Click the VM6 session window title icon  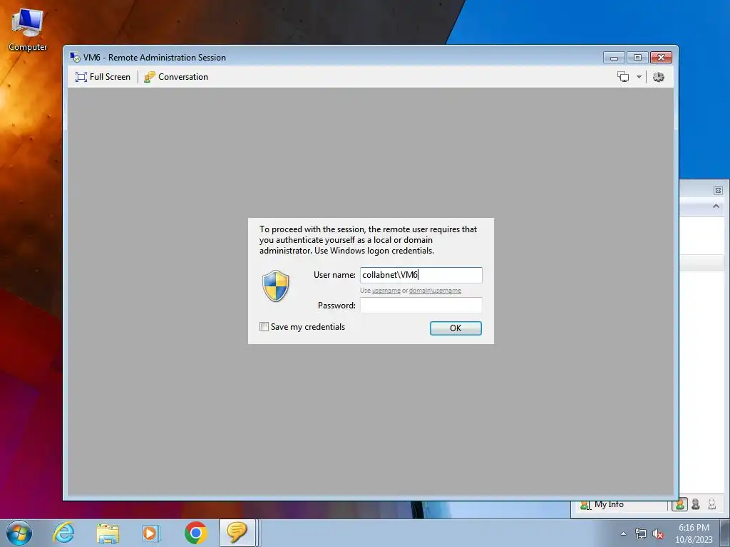tap(74, 57)
